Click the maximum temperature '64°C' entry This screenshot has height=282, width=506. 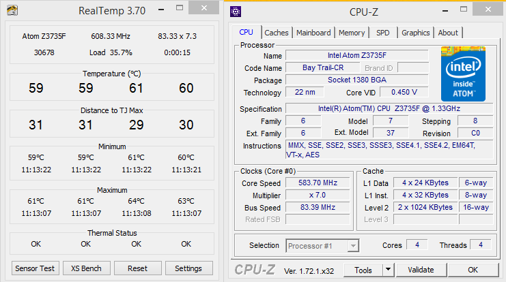pos(136,201)
